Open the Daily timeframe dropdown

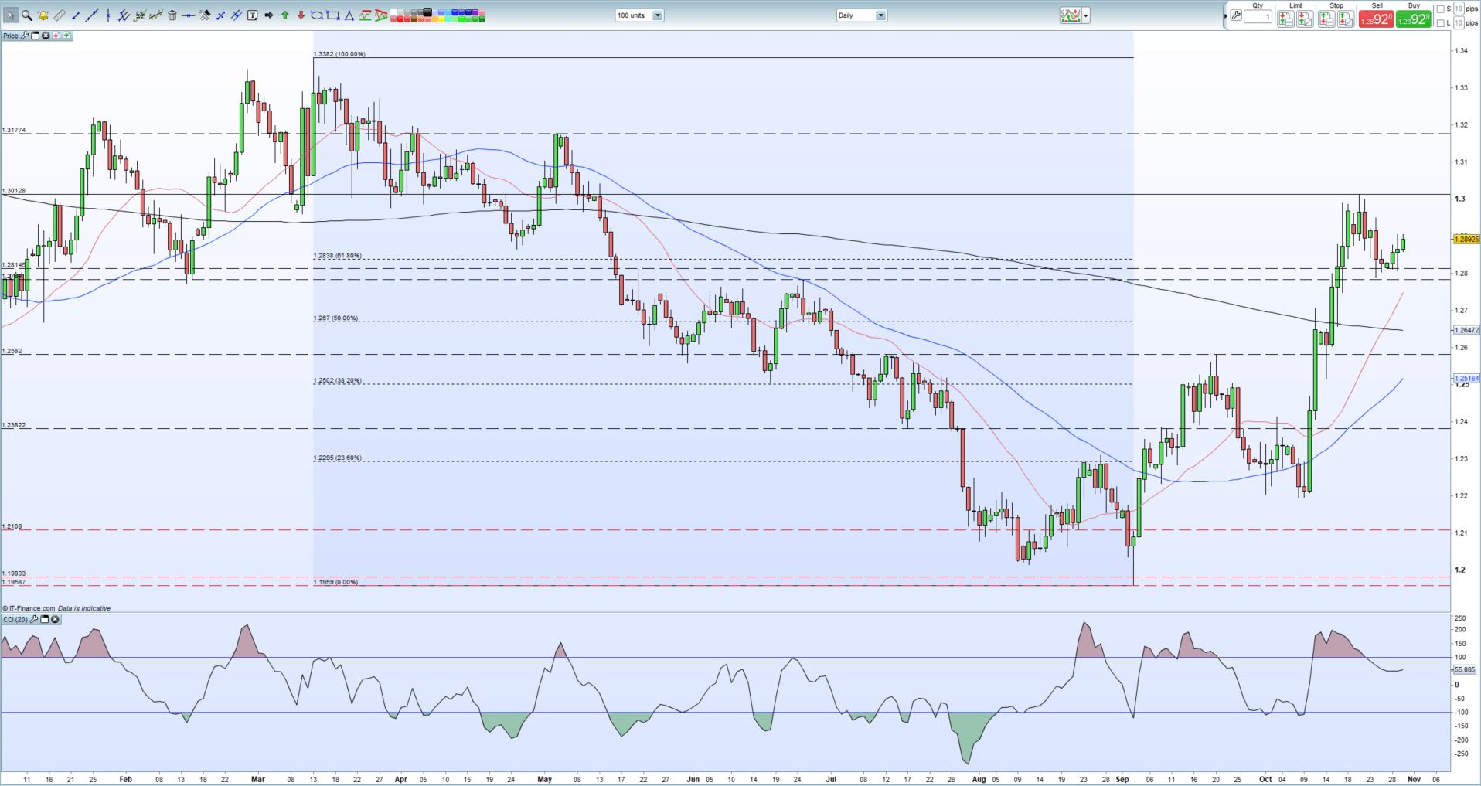(x=880, y=15)
